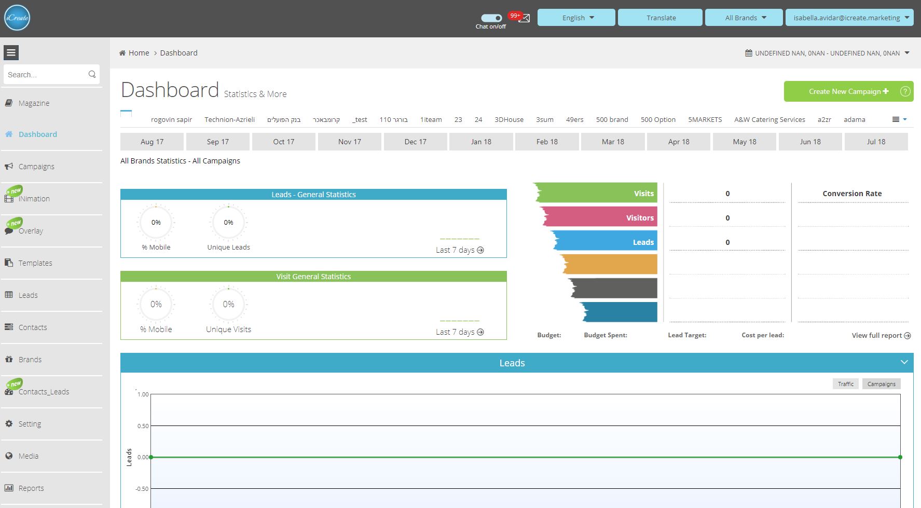Click the 500 brand tab
This screenshot has width=921, height=508.
[x=612, y=119]
